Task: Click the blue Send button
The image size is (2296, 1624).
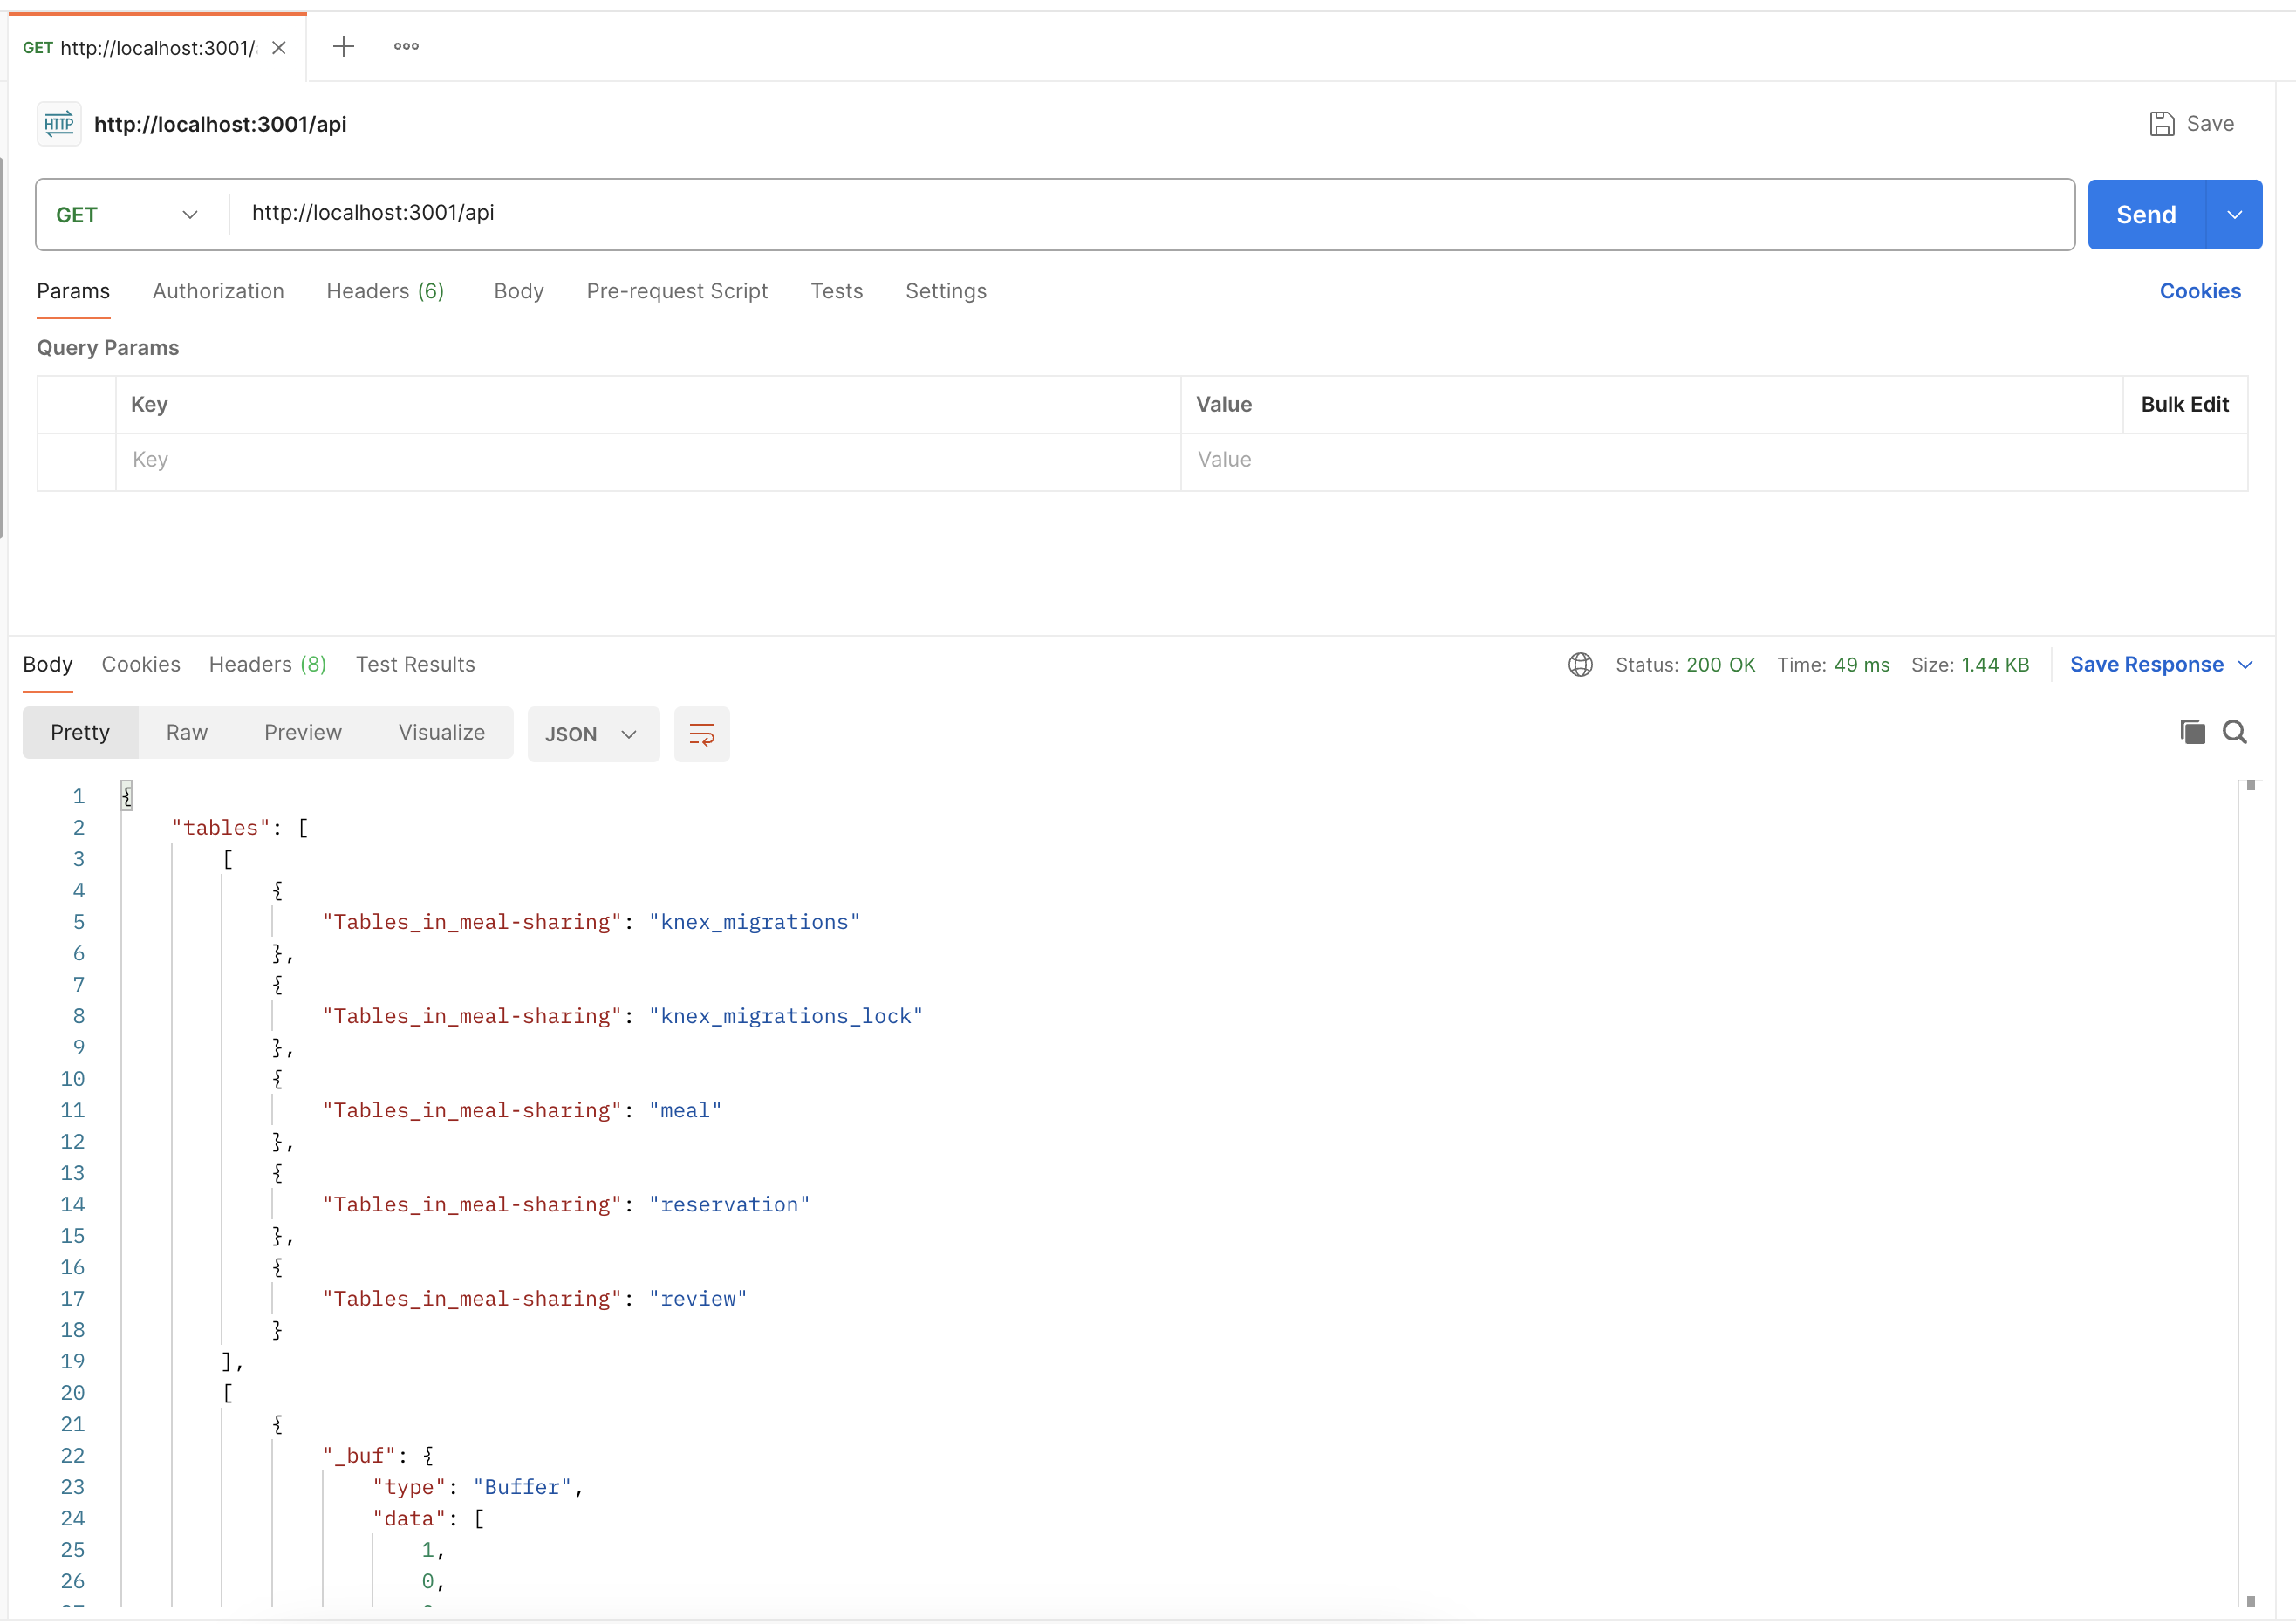Action: [x=2146, y=215]
